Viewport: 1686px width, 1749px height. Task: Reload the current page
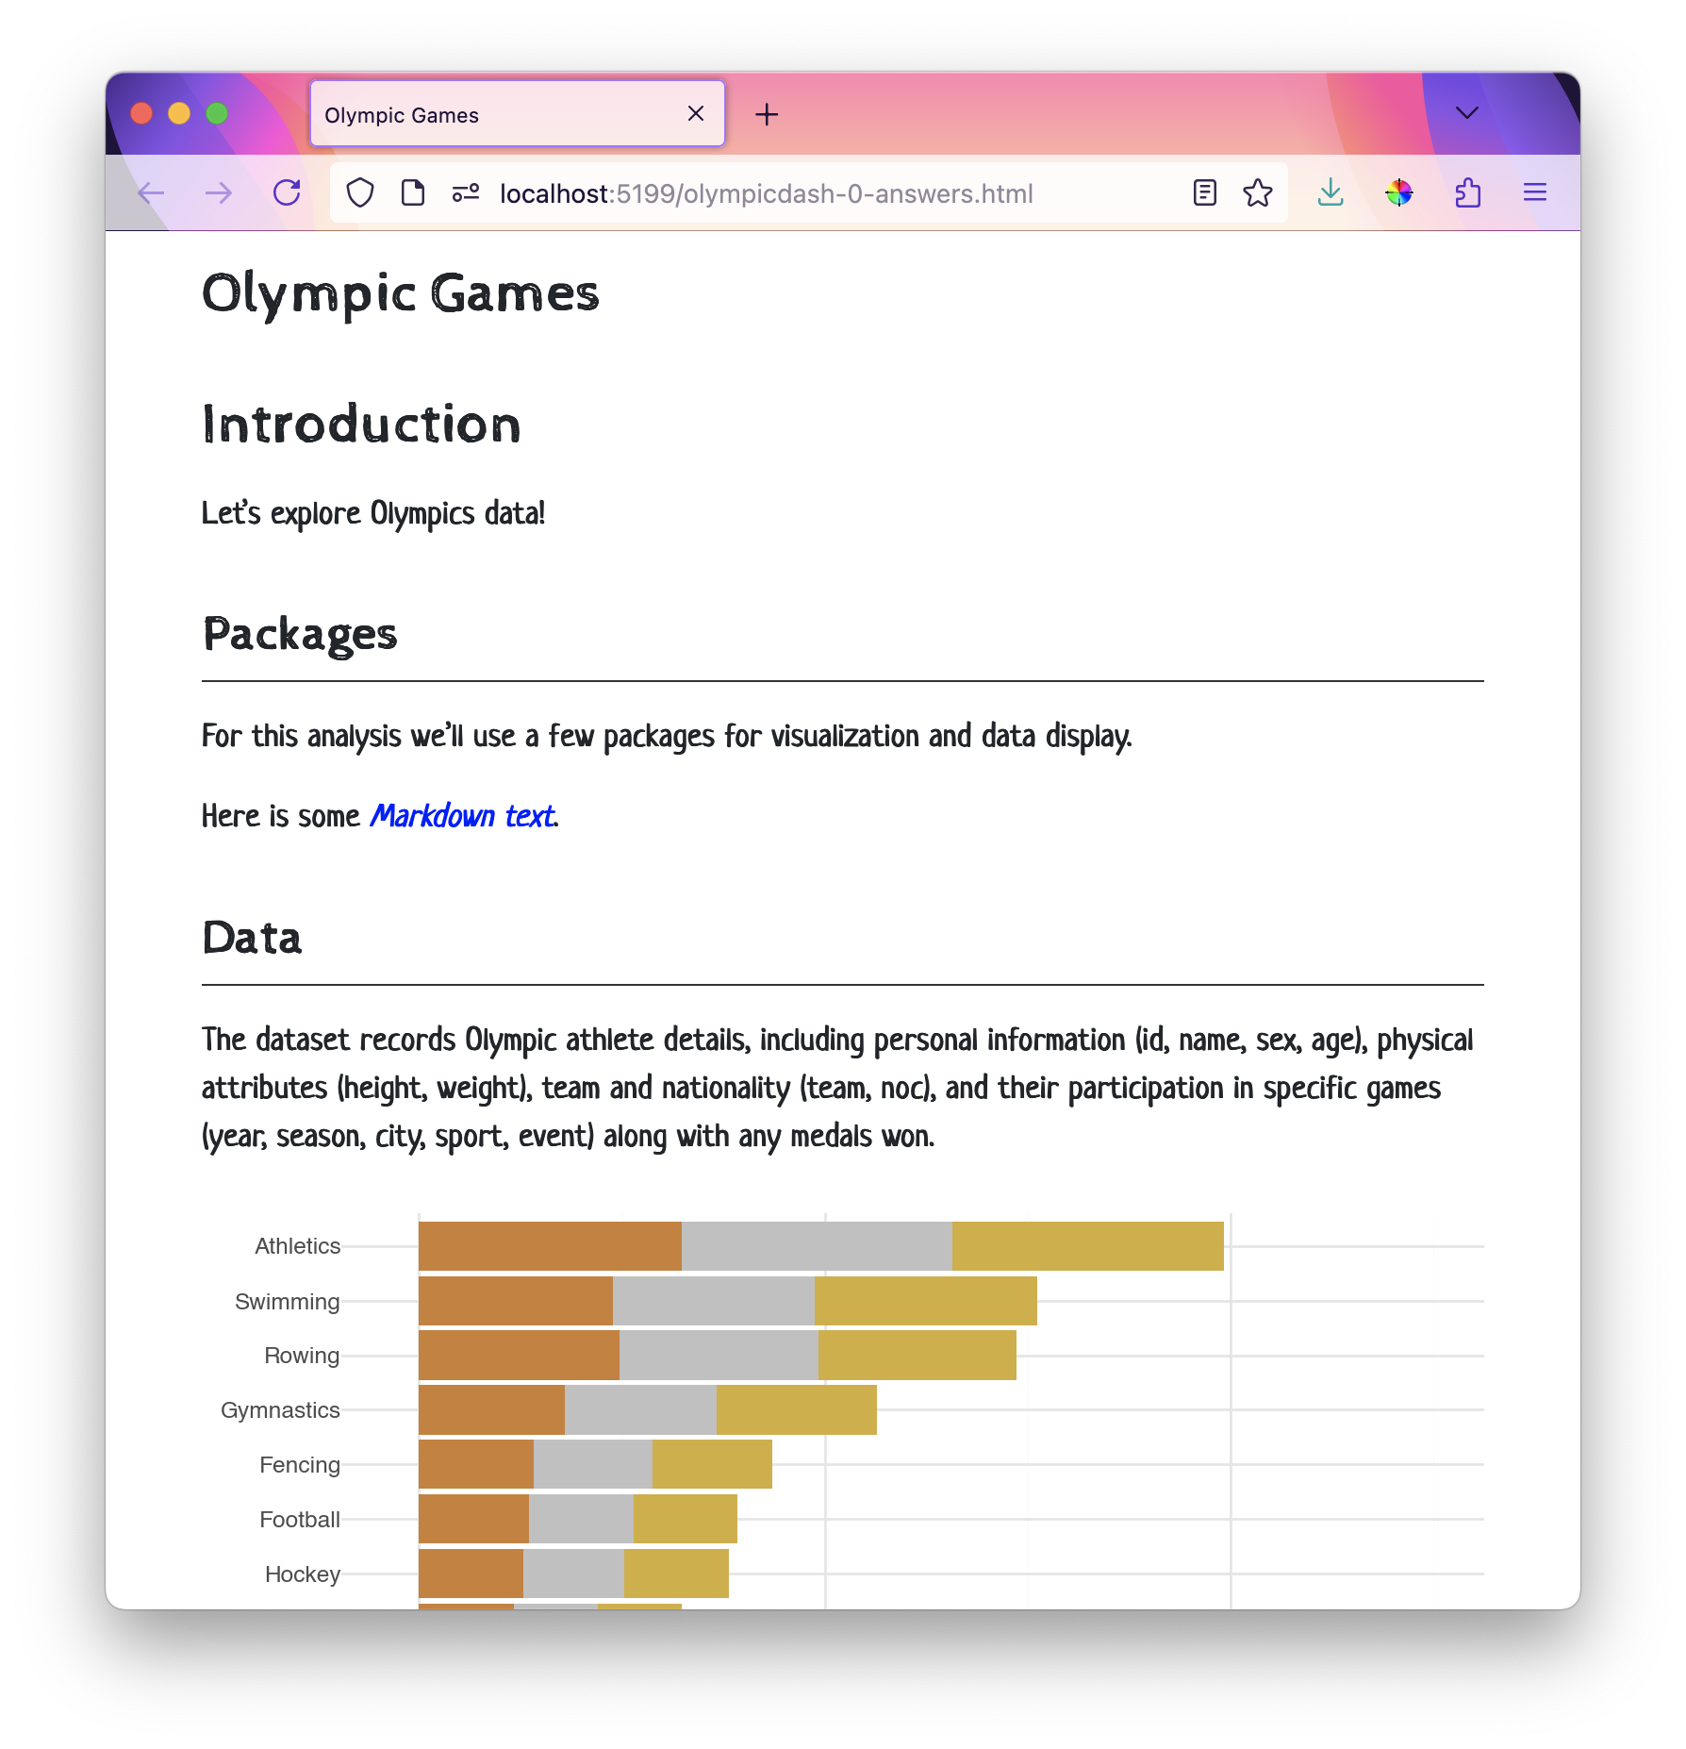(x=287, y=193)
